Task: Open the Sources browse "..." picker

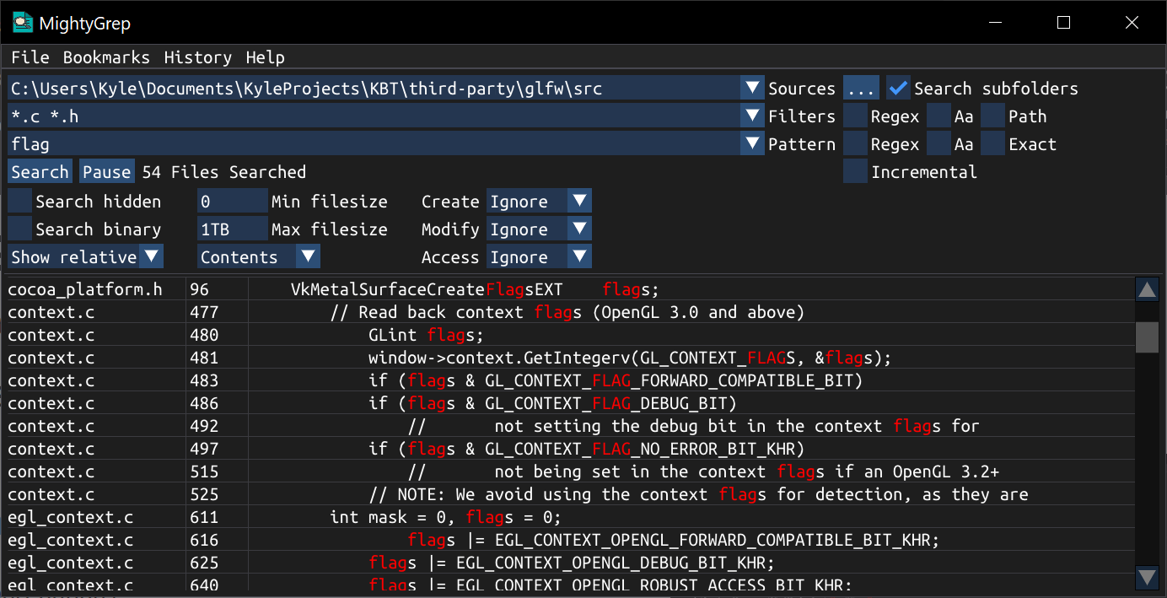Action: coord(861,87)
